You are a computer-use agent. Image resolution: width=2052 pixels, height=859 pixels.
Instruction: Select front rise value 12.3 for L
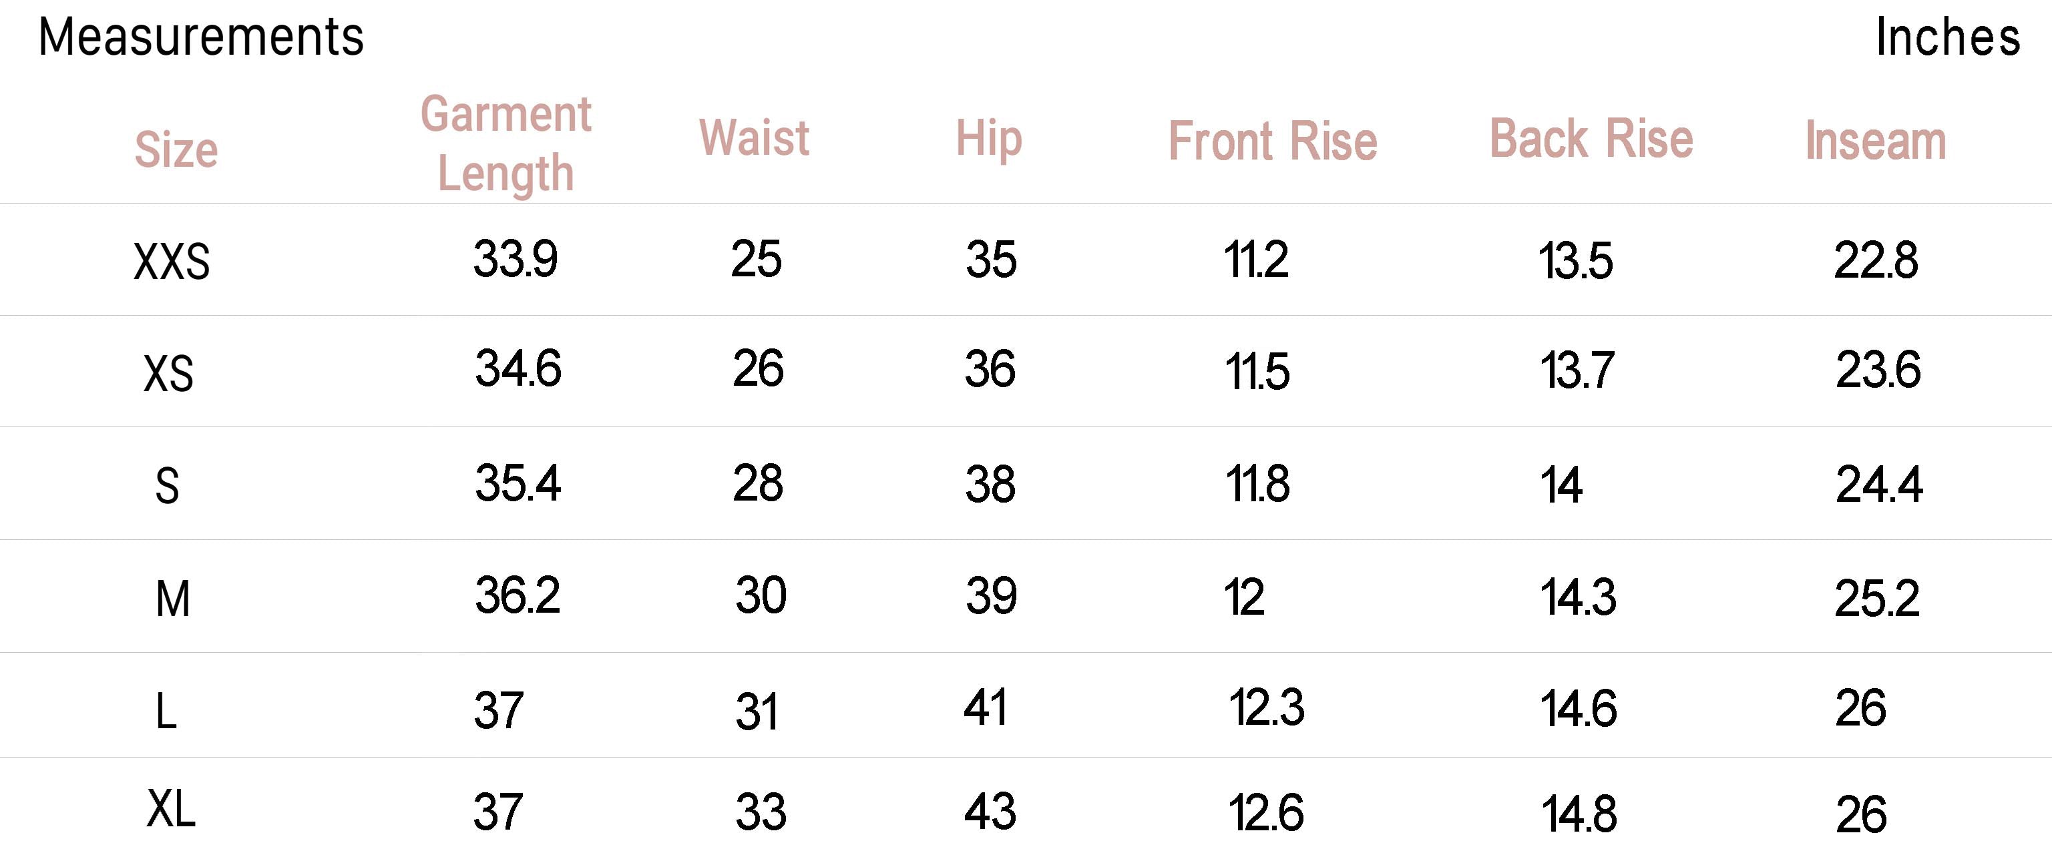[1267, 707]
